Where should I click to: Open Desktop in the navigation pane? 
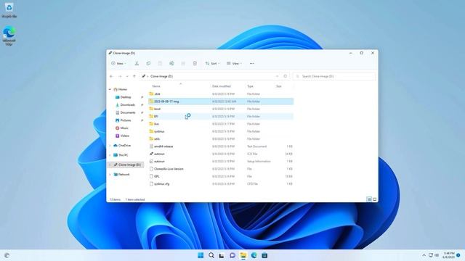(x=126, y=97)
